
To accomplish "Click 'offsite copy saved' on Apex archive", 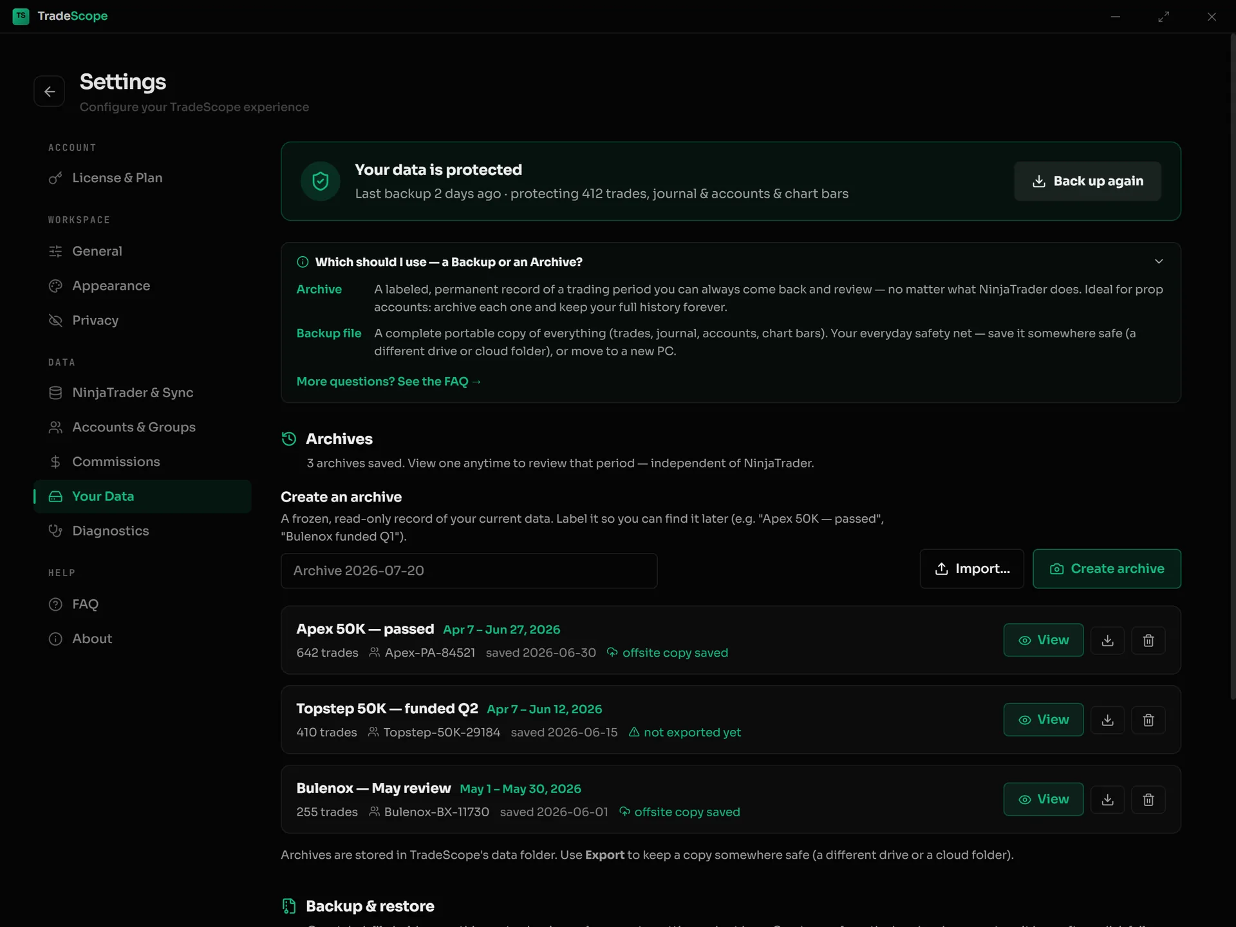I will [668, 653].
